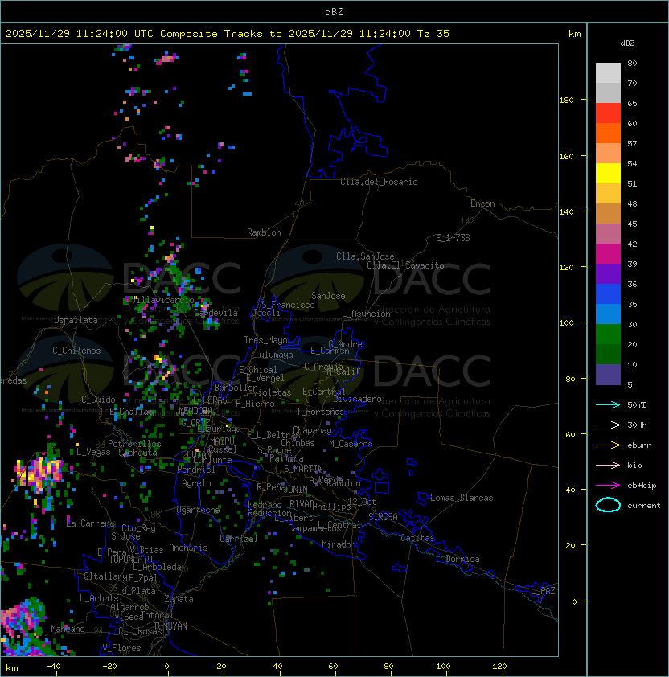
Task: Click the magenta eb+bip arrow in legend
Action: (x=608, y=486)
